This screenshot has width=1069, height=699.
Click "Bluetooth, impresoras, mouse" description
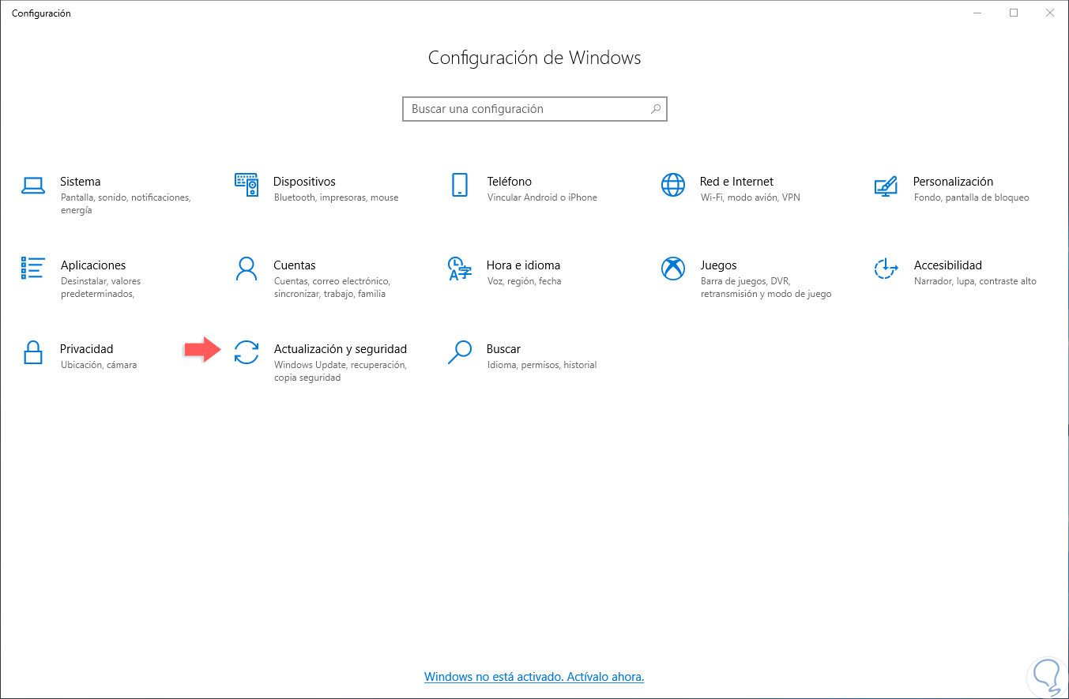tap(337, 197)
